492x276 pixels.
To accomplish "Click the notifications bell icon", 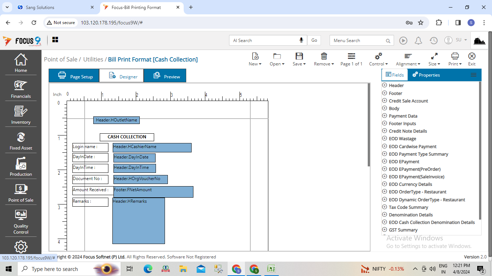I will pyautogui.click(x=418, y=41).
